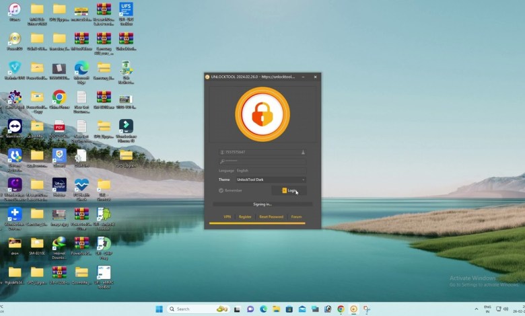Viewport: 525px width, 316px height.
Task: Open Microsoft Edge desktop shortcut
Action: coord(81,69)
